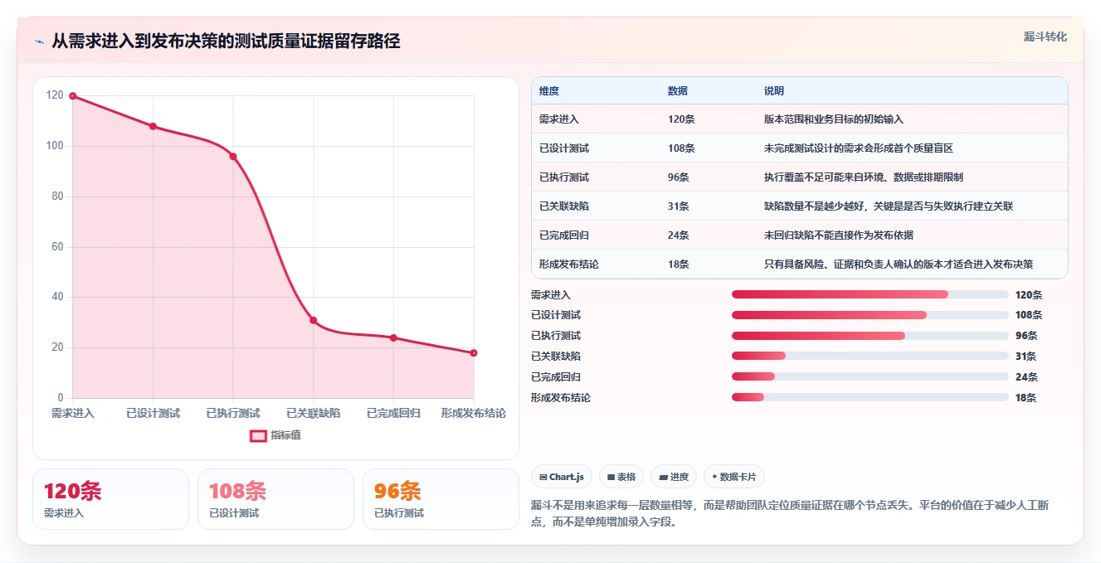Select the 已执行测试 table row cell
The width and height of the screenshot is (1101, 563).
tap(564, 177)
